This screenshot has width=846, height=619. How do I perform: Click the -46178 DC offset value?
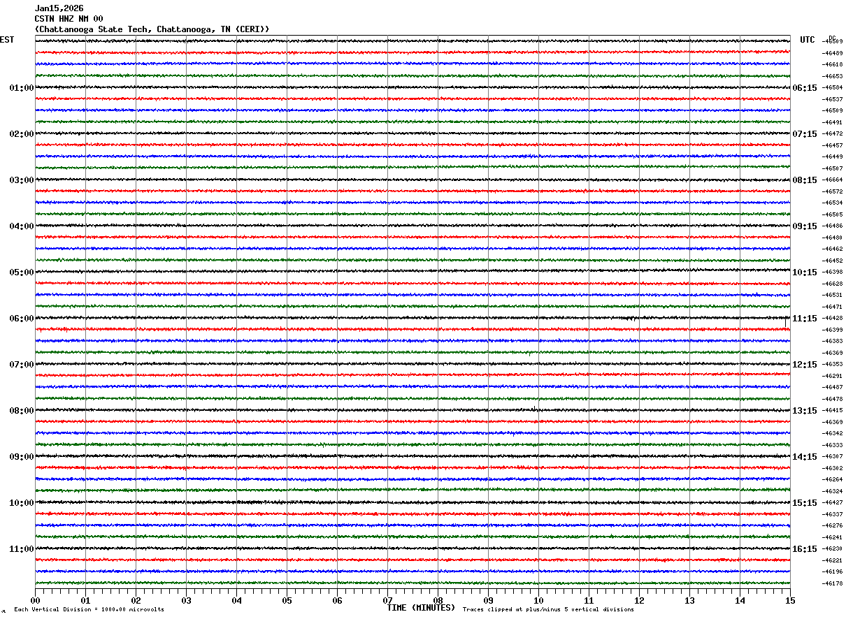(832, 583)
